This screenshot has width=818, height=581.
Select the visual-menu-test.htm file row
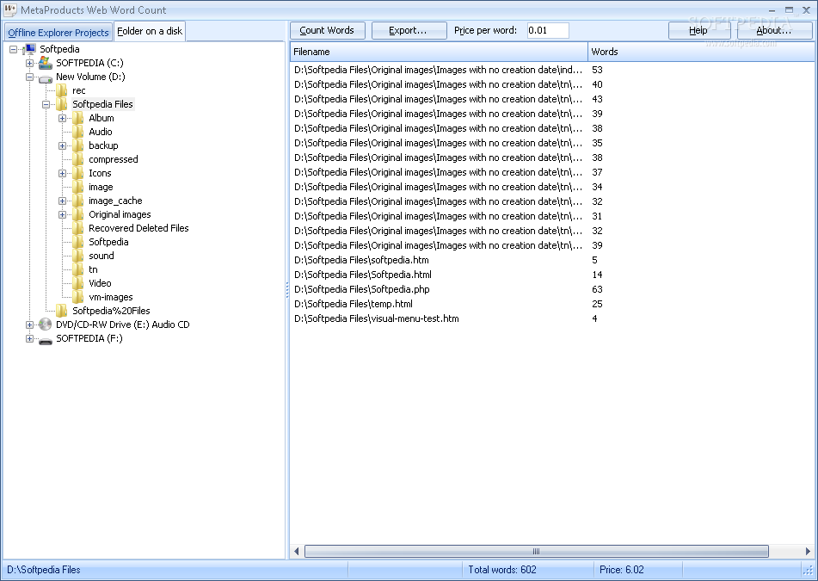(552, 318)
